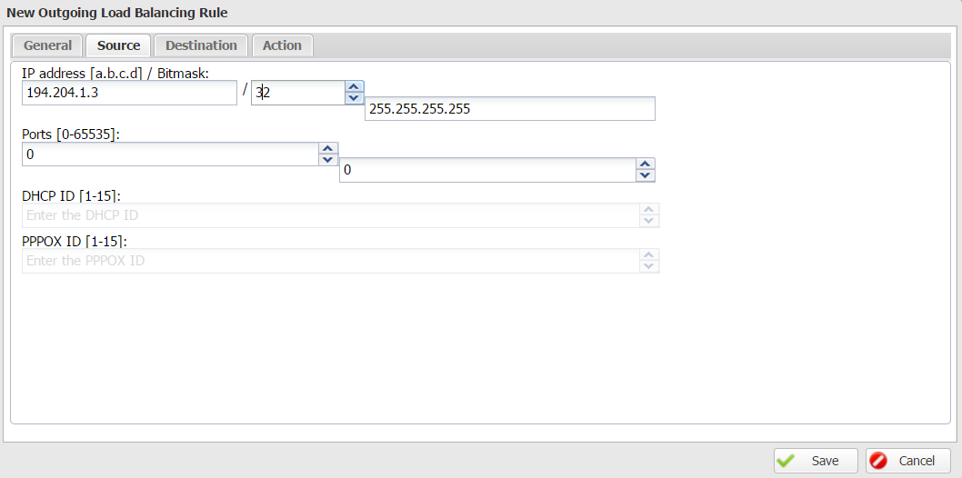Click the PPPOX ID down arrow
The width and height of the screenshot is (962, 478).
tap(649, 266)
